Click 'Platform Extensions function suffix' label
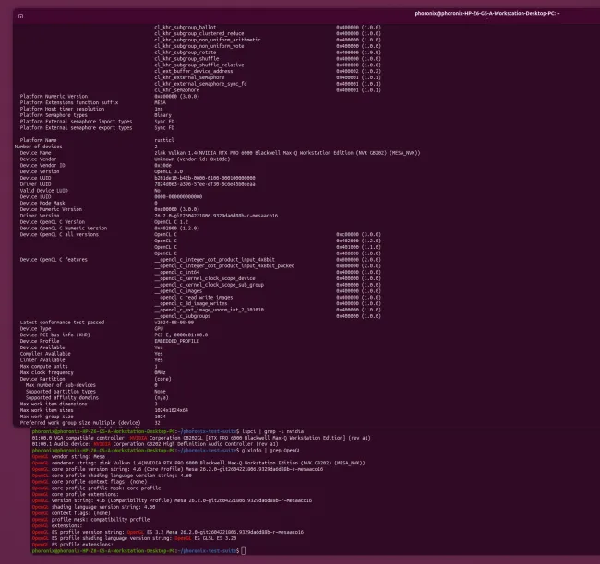The image size is (600, 564). pyautogui.click(x=69, y=102)
